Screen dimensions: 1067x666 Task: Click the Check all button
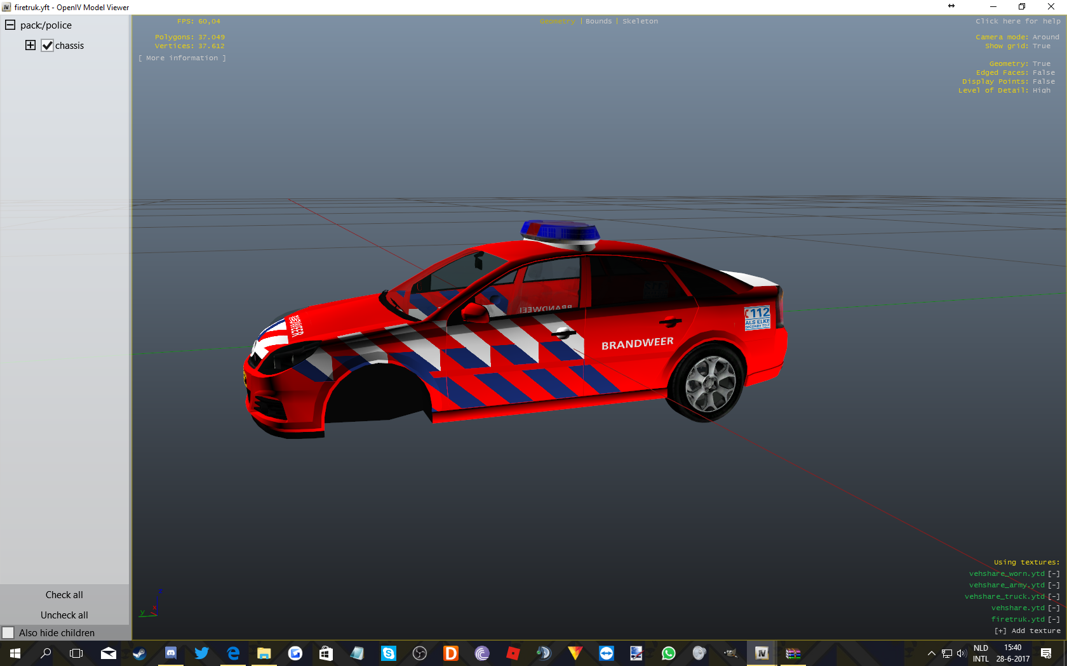click(x=64, y=595)
